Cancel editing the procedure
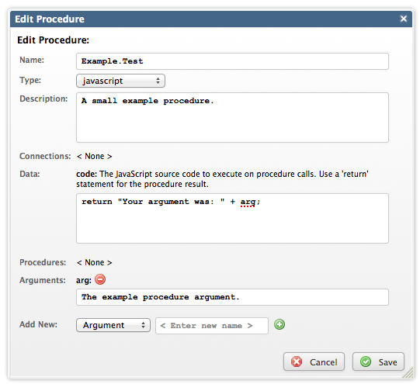 tap(314, 362)
